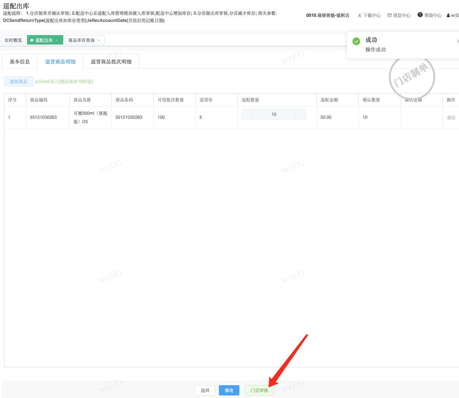
Task: Open the download center (下载中心)
Action: 369,15
